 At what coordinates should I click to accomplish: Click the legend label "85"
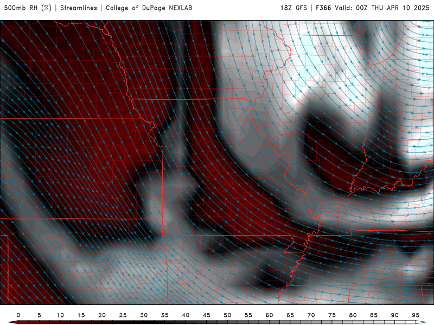[374, 315]
